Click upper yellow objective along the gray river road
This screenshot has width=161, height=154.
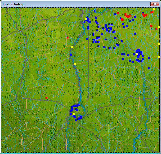72,47
